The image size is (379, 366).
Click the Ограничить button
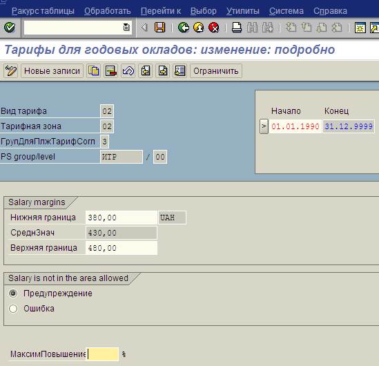[x=216, y=71]
